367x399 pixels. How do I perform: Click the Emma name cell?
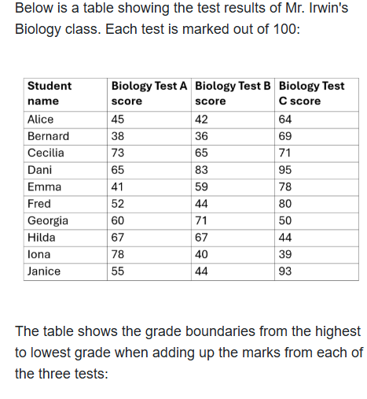click(65, 187)
